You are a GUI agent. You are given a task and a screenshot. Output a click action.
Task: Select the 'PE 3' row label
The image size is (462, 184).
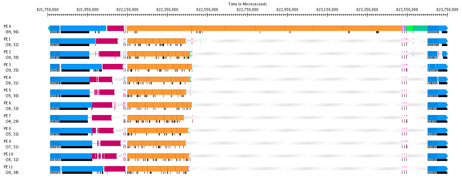point(8,65)
